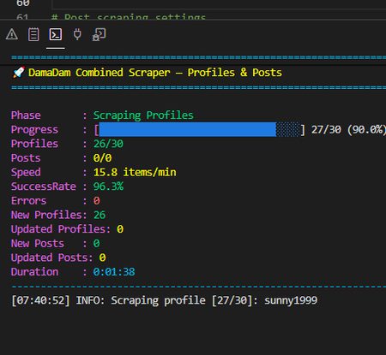
Task: Click the 'Speed' label
Action: [x=26, y=173]
